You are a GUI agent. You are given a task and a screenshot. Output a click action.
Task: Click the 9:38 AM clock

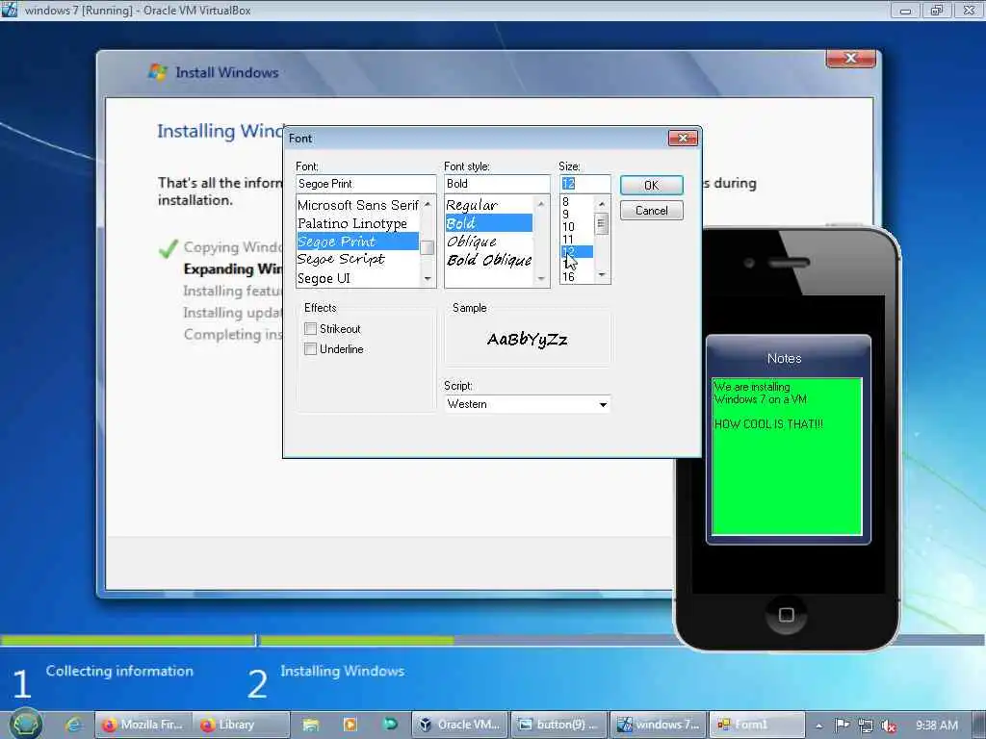937,726
